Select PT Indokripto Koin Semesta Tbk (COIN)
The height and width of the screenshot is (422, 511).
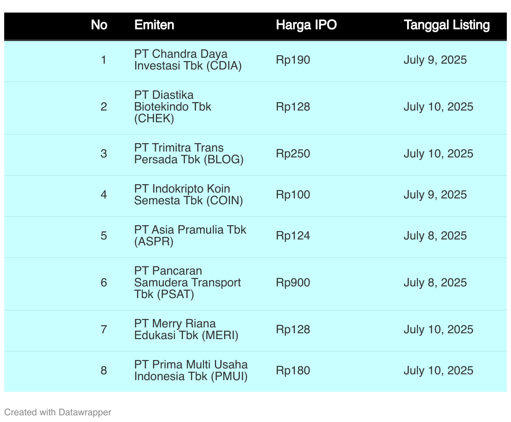(x=188, y=195)
